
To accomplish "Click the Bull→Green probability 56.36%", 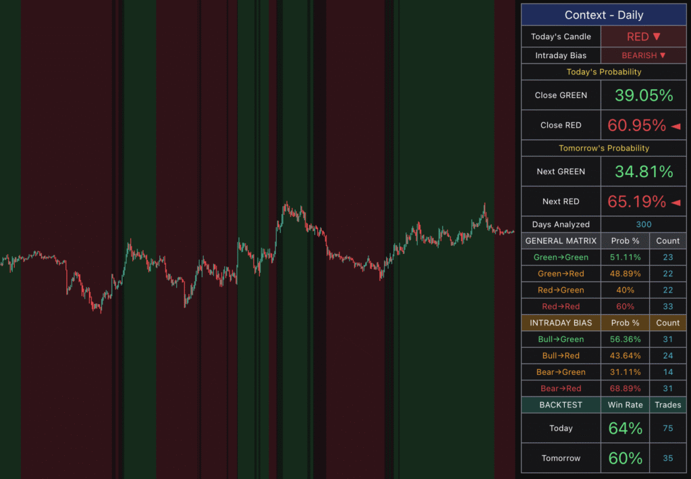I will point(625,339).
